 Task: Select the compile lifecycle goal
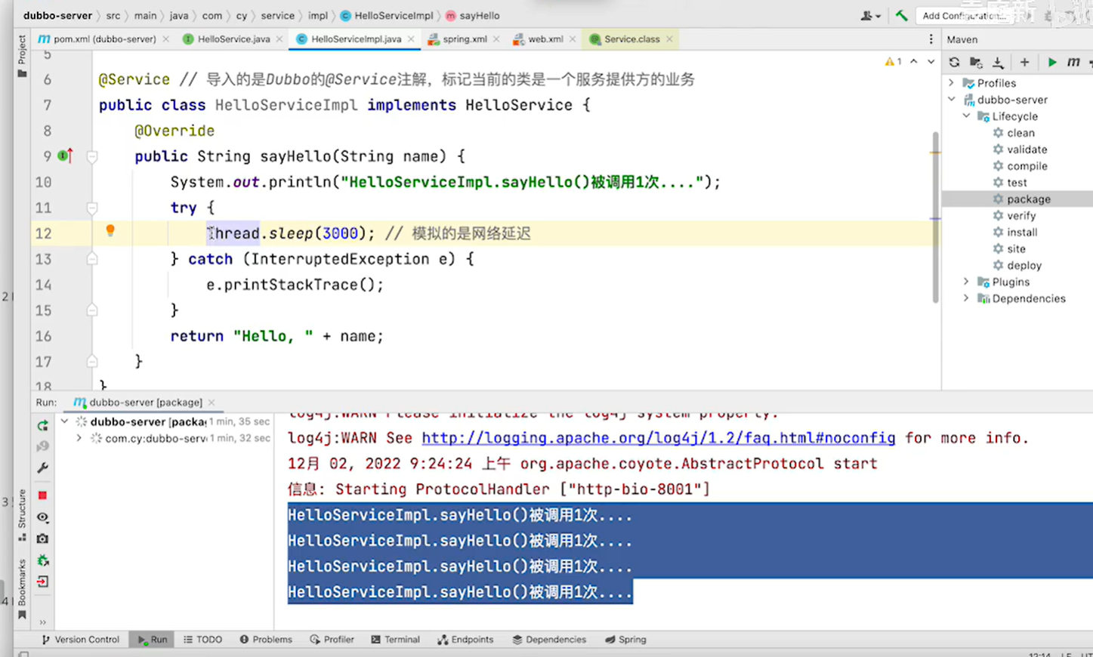1027,166
